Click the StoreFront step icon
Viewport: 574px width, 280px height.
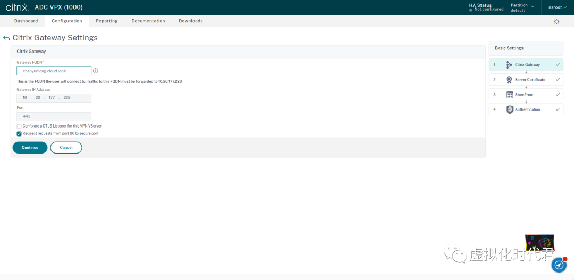(509, 95)
